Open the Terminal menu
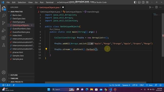The image size is (164, 92). [x=49, y=2]
